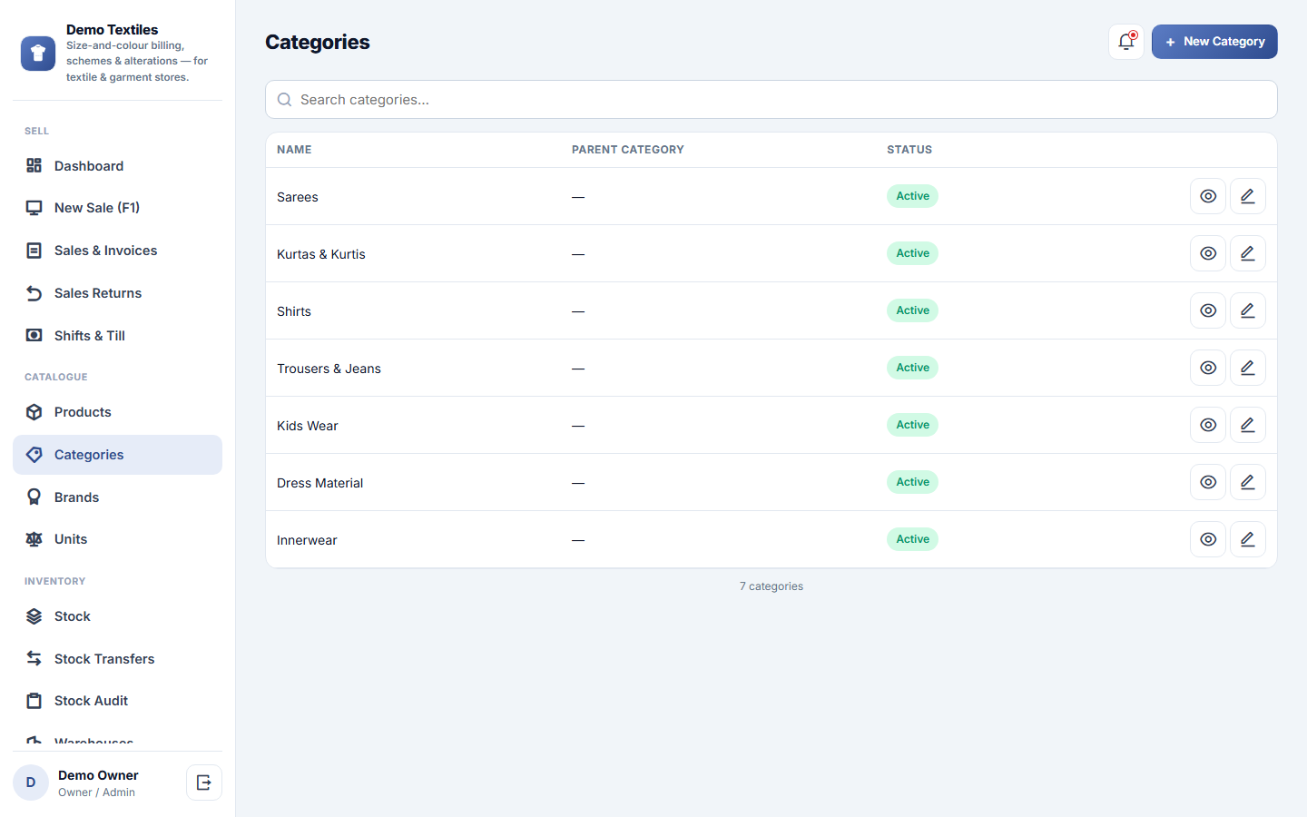Screen dimensions: 1307x817
Task: Edit the Innerwear category
Action: click(x=1248, y=539)
